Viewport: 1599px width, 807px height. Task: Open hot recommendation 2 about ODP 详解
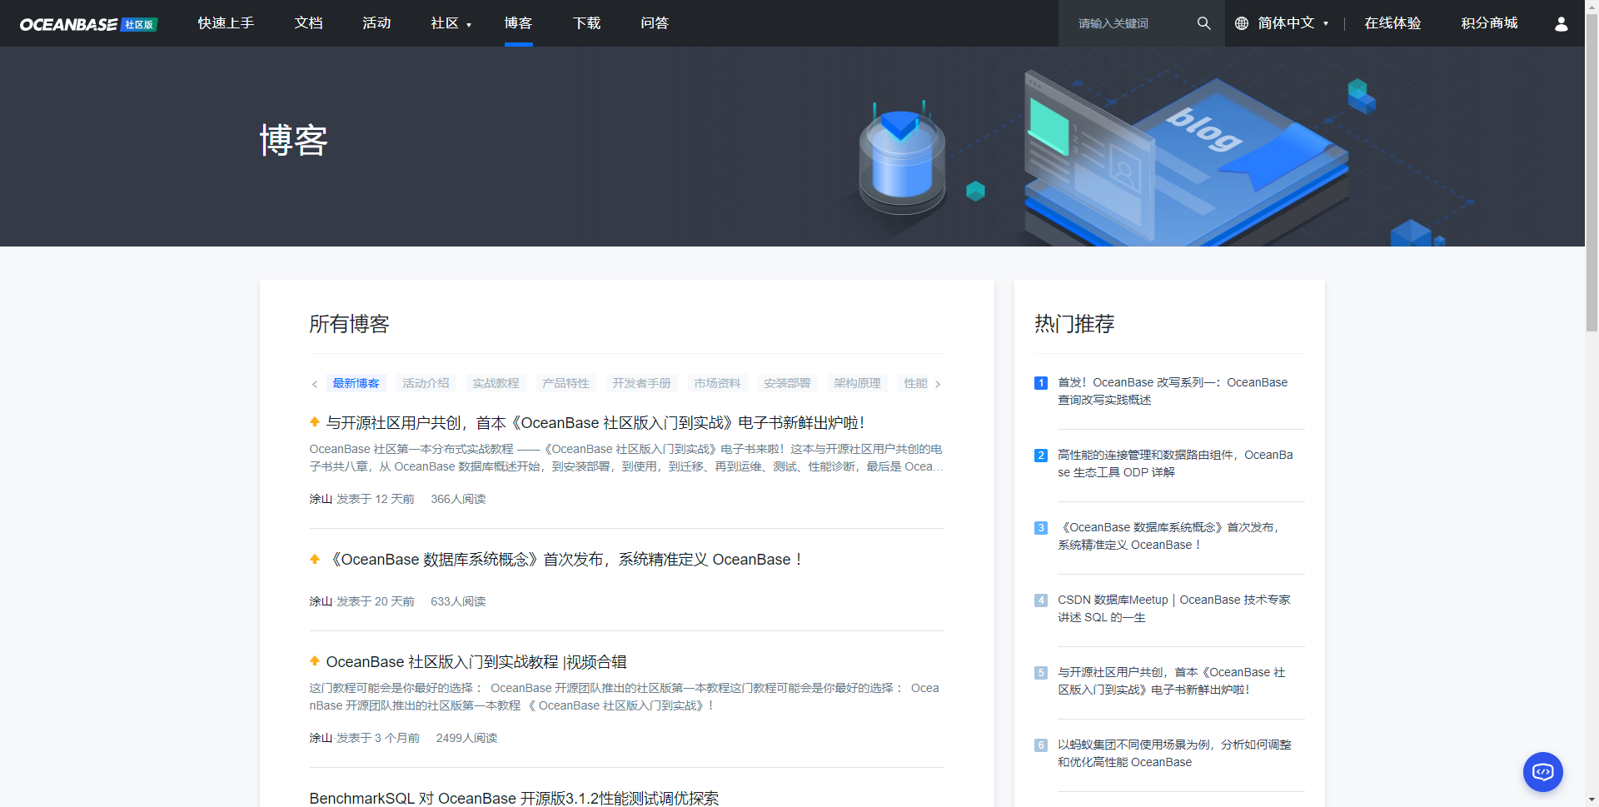(x=1175, y=464)
